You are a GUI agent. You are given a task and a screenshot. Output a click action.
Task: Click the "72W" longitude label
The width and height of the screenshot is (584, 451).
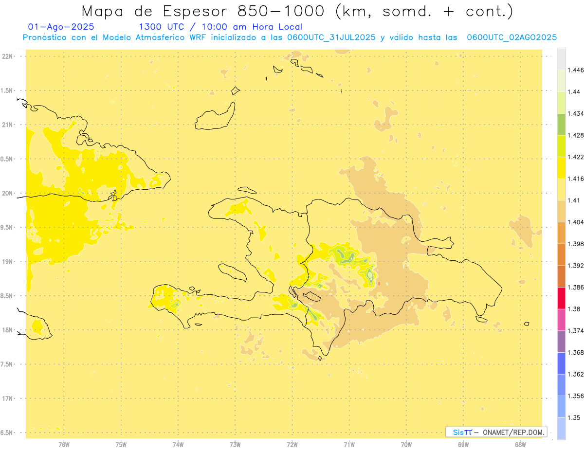292,444
